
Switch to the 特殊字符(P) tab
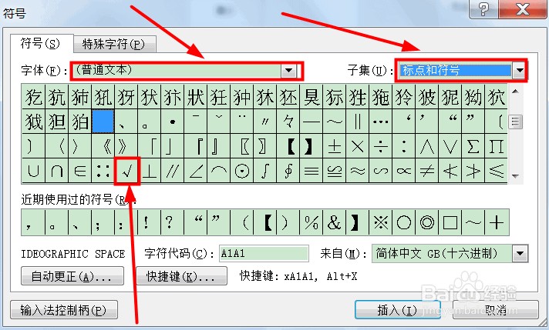point(113,45)
